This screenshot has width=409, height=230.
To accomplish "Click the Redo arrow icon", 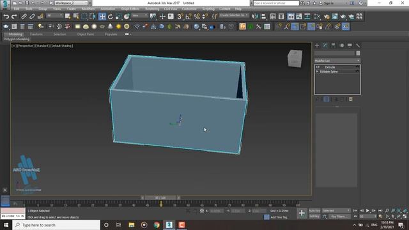I will point(14,17).
